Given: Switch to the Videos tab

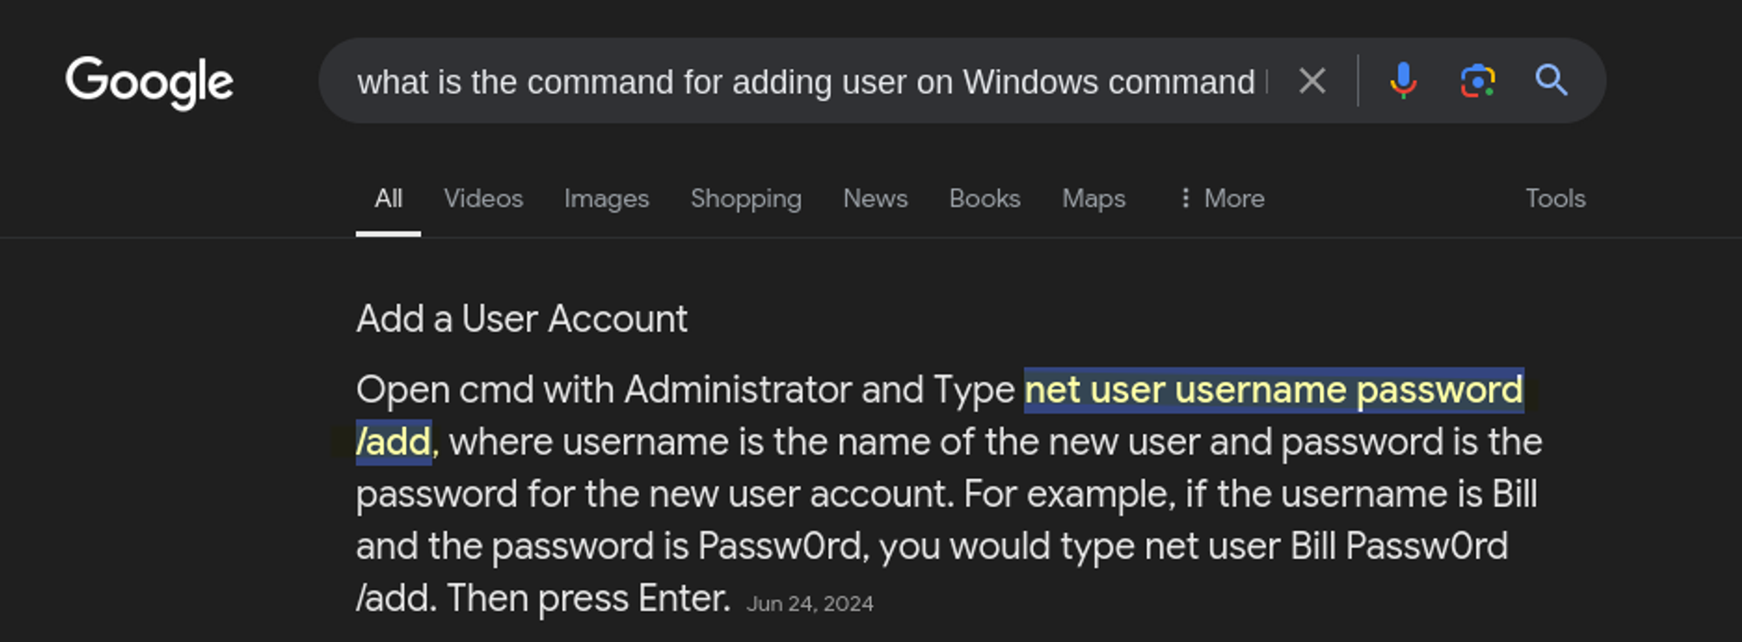Looking at the screenshot, I should click(x=483, y=199).
